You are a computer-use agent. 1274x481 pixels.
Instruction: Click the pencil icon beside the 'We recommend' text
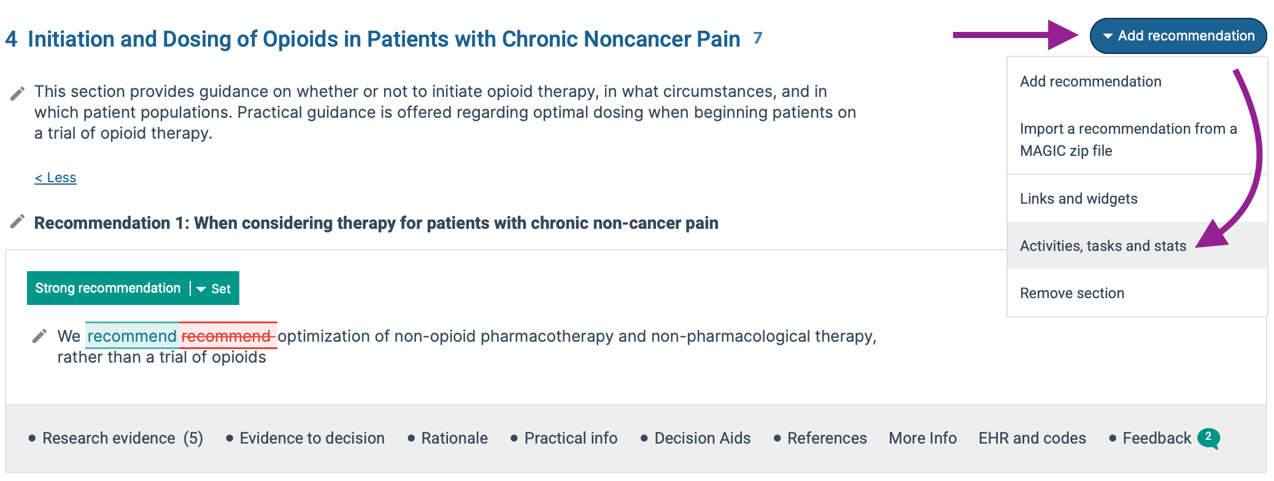pos(39,336)
